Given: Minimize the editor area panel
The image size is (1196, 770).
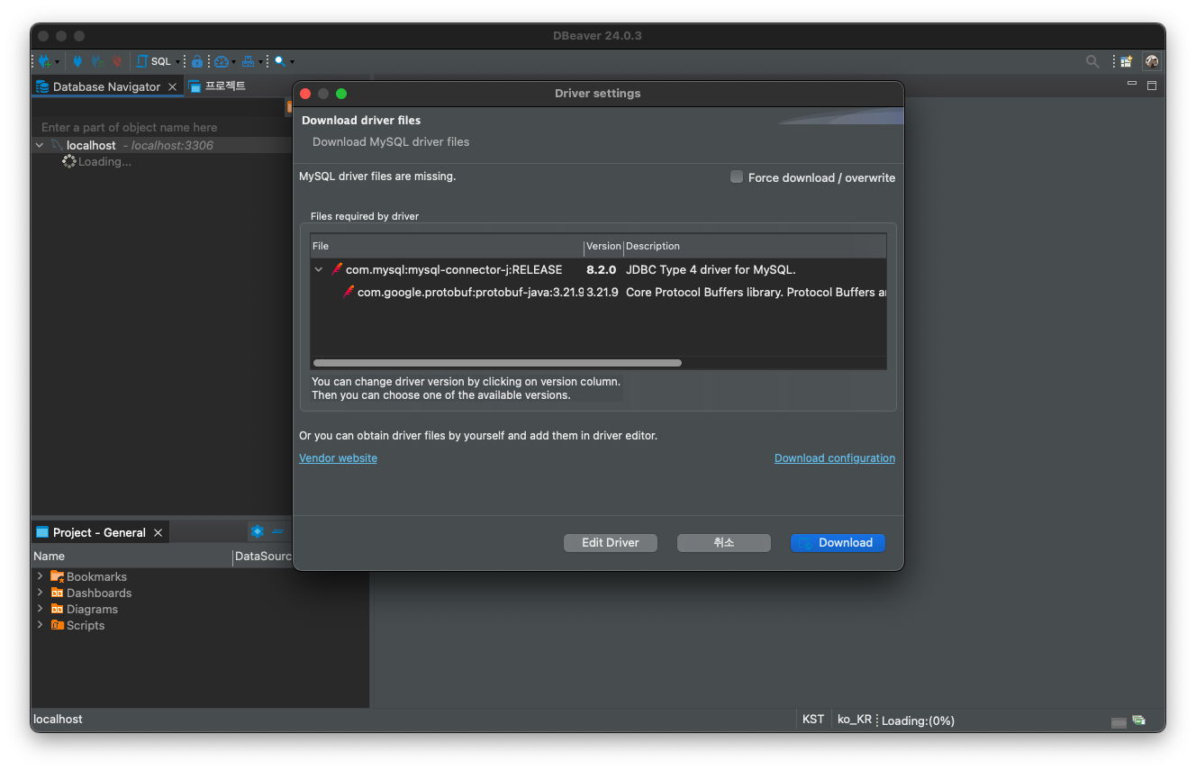Looking at the screenshot, I should 1132,84.
